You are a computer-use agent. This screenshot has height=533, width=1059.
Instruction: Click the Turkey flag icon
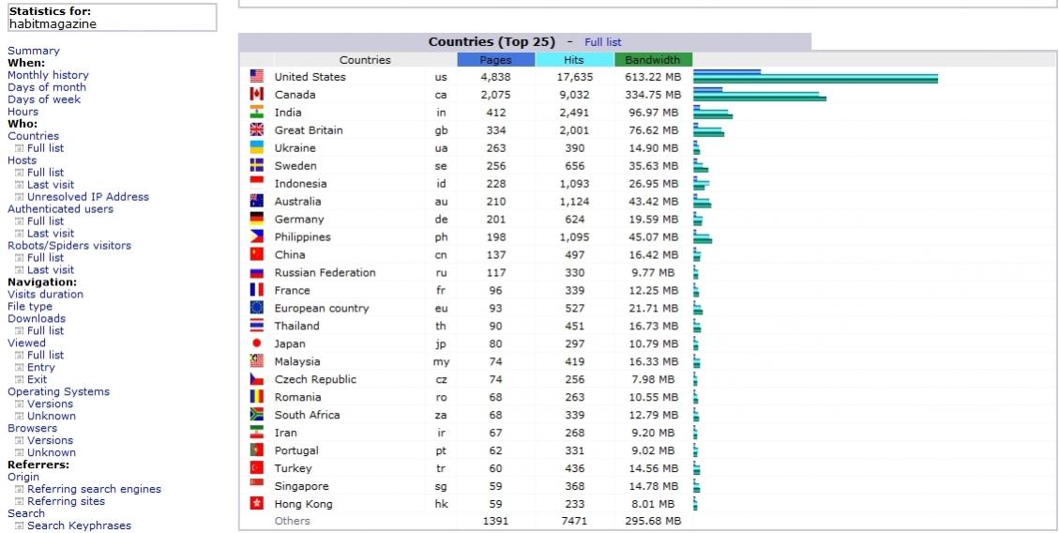tap(257, 468)
